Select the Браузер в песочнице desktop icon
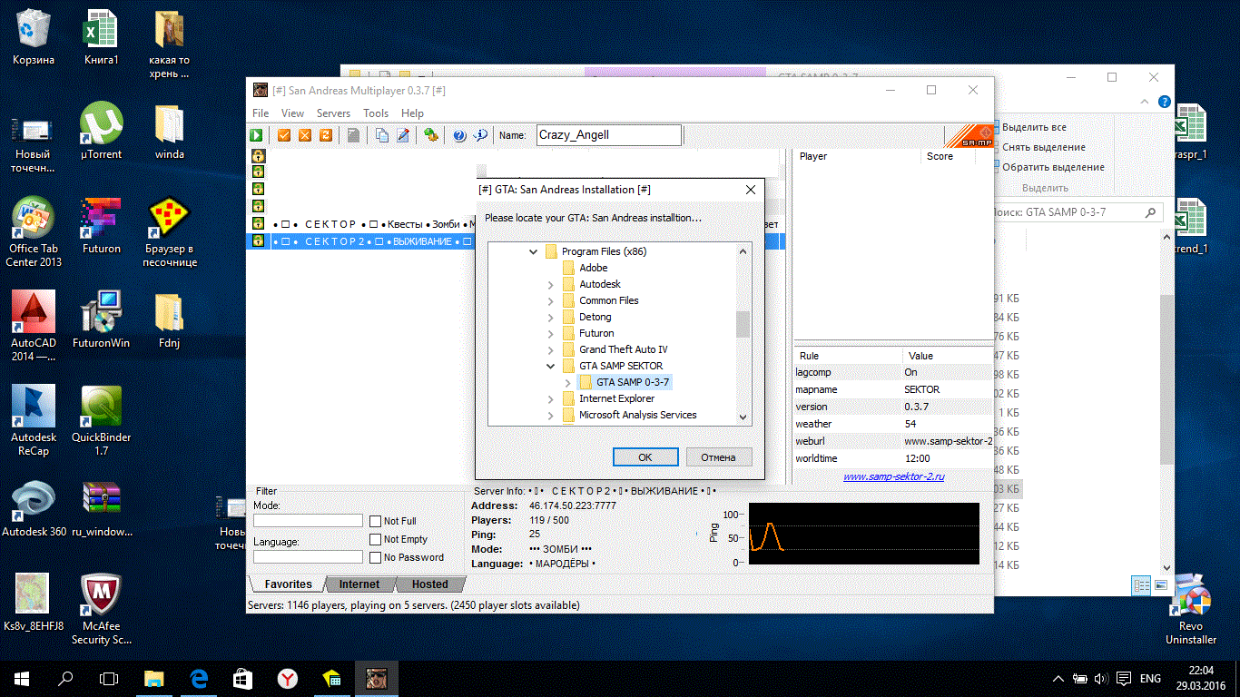The height and width of the screenshot is (697, 1240). (x=170, y=232)
